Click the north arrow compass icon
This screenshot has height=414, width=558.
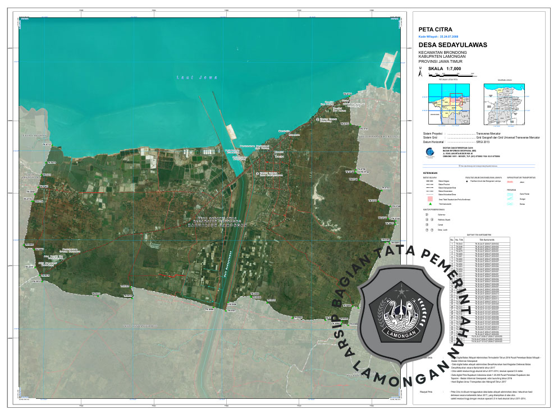(x=419, y=71)
